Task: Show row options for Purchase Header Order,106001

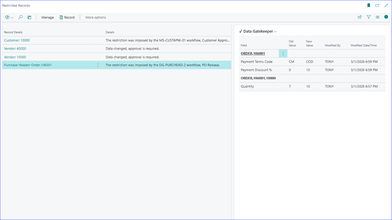Action: click(x=98, y=65)
